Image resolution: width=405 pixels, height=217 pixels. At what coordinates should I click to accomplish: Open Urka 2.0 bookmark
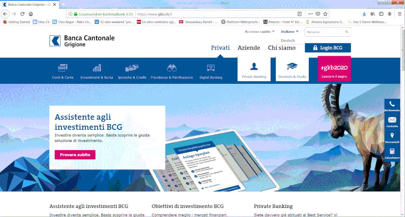pyautogui.click(x=41, y=22)
